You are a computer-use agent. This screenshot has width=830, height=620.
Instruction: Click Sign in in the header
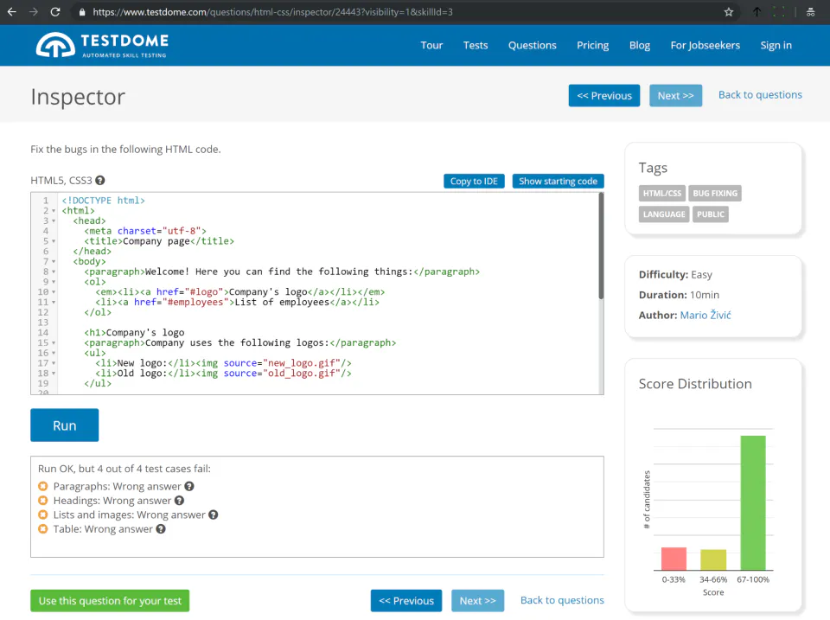(x=776, y=46)
